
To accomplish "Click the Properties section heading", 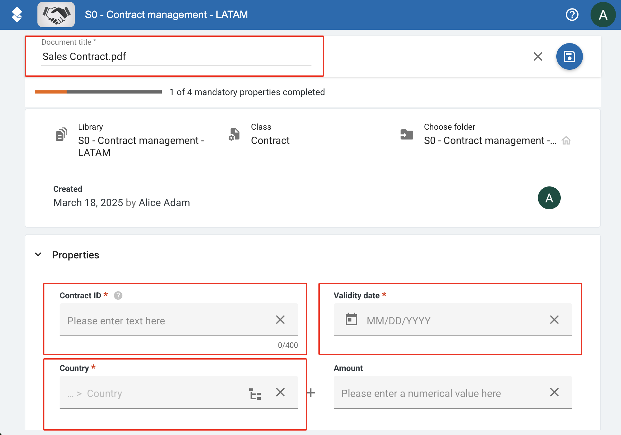I will tap(75, 255).
